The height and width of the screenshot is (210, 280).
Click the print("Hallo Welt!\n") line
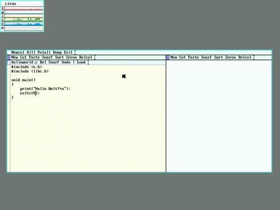(x=45, y=89)
